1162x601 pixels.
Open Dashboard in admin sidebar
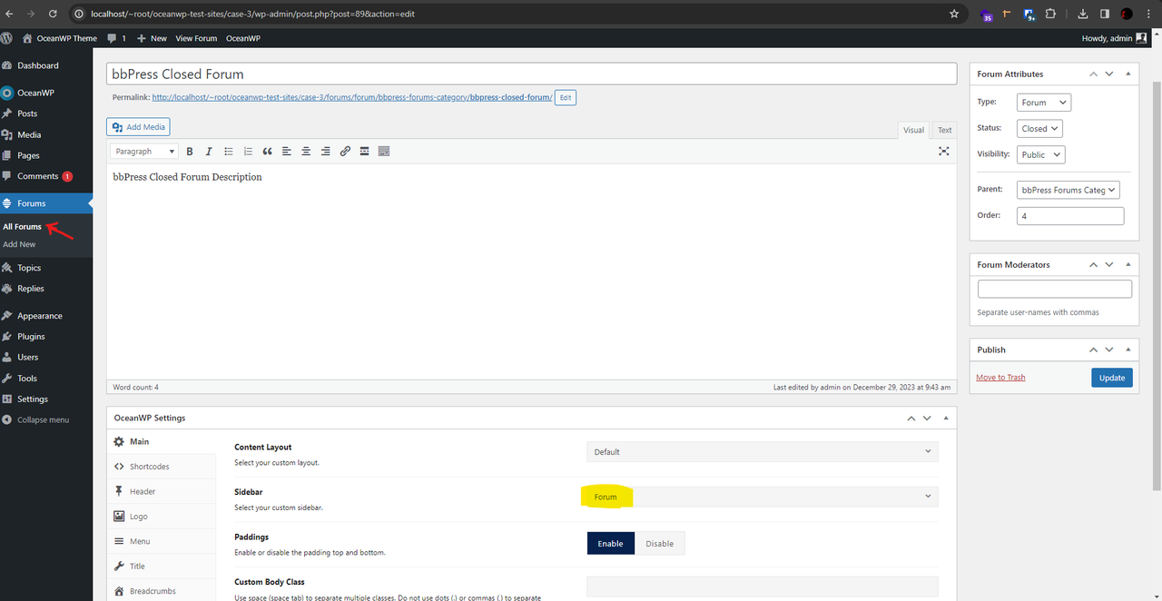point(46,65)
